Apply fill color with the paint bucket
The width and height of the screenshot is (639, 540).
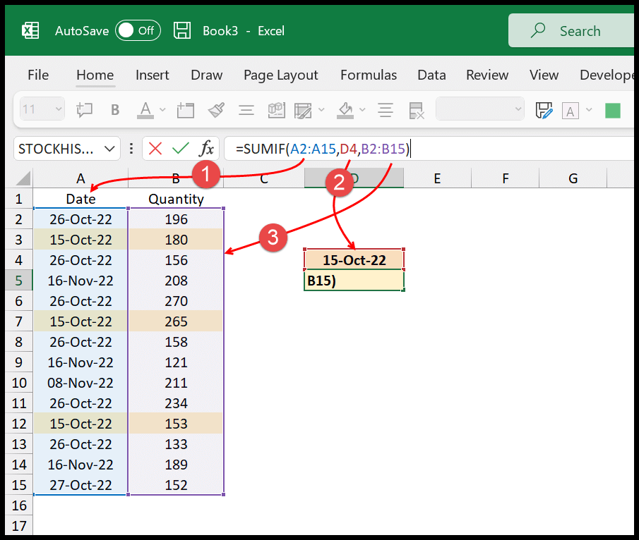346,109
